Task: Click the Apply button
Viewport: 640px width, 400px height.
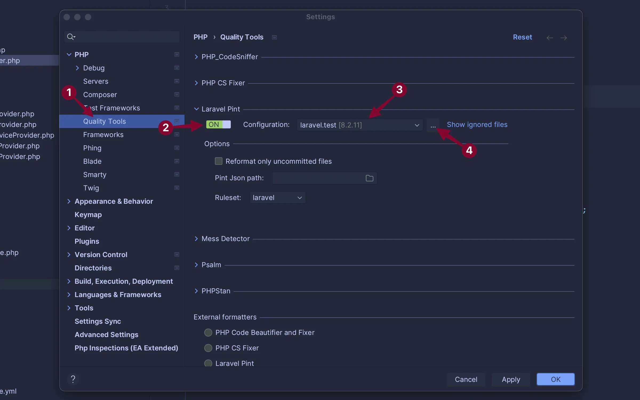Action: (511, 379)
